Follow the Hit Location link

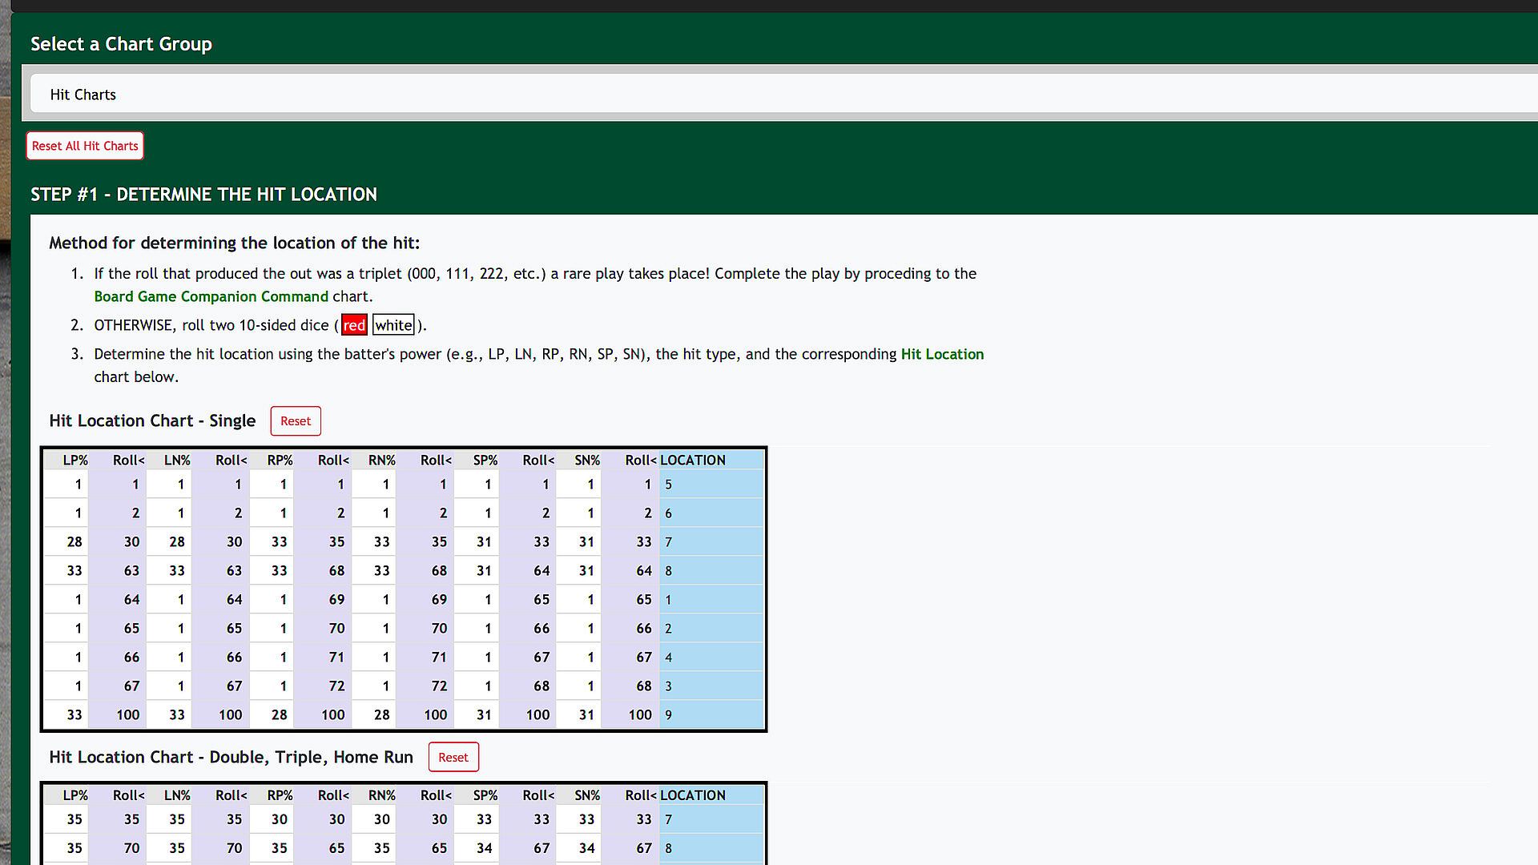click(942, 354)
